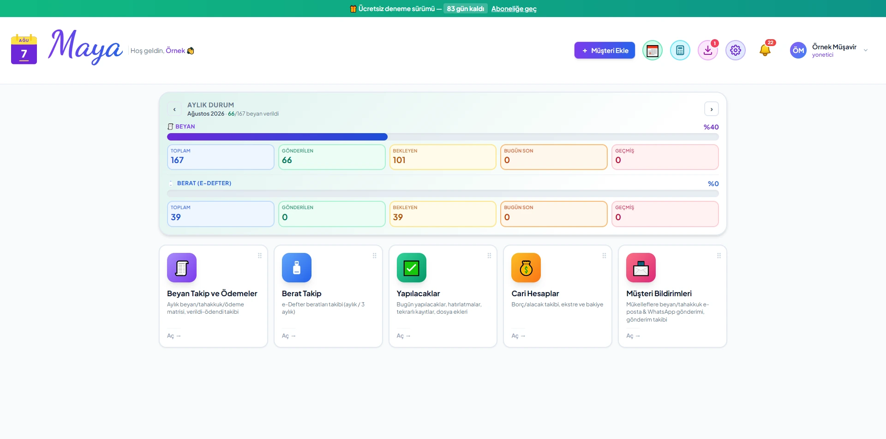886x439 pixels.
Task: Click the August 7 date icon
Action: (x=24, y=49)
